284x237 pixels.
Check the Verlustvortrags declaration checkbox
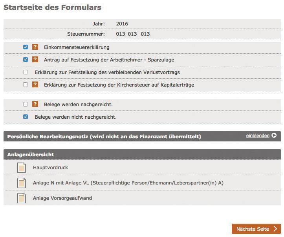[x=26, y=72]
